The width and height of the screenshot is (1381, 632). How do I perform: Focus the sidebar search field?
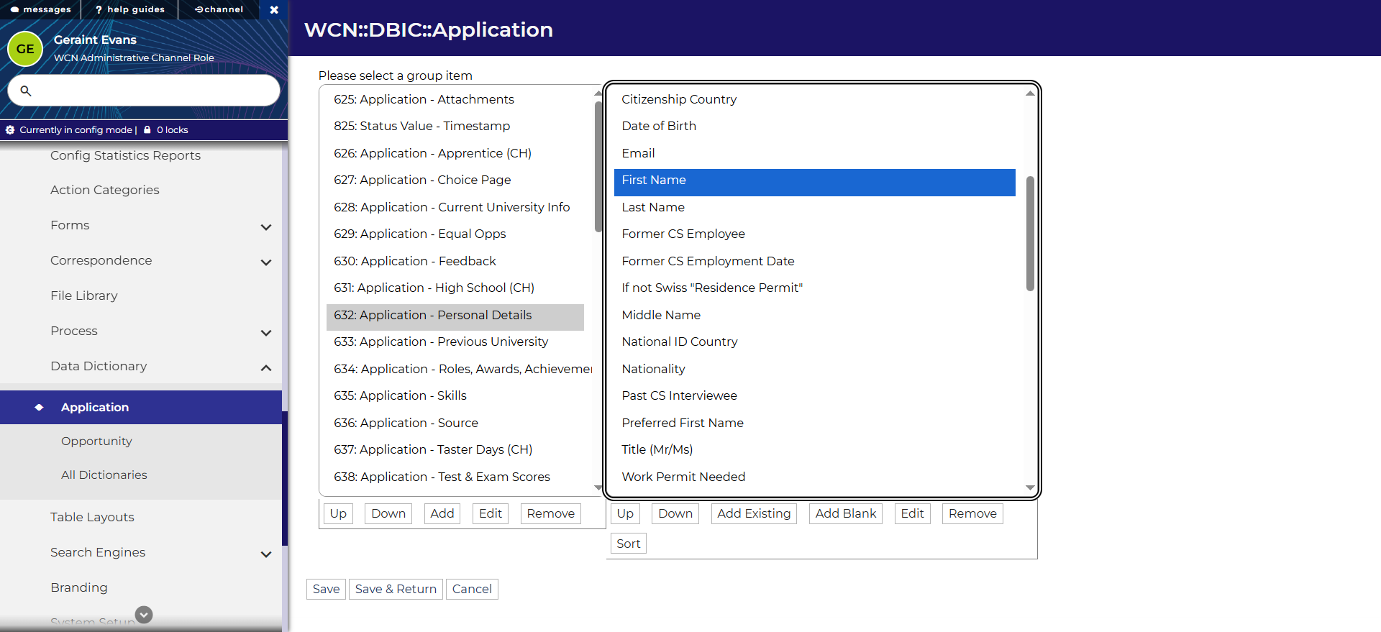pos(144,91)
